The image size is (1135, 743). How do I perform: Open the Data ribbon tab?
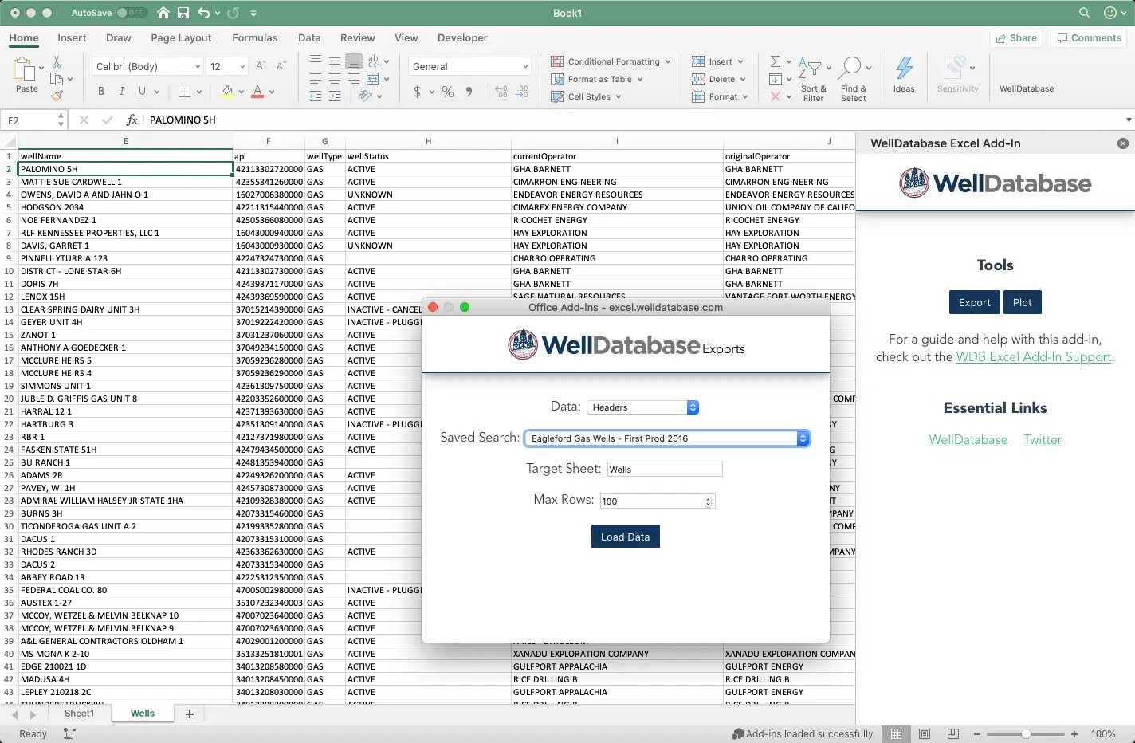309,37
